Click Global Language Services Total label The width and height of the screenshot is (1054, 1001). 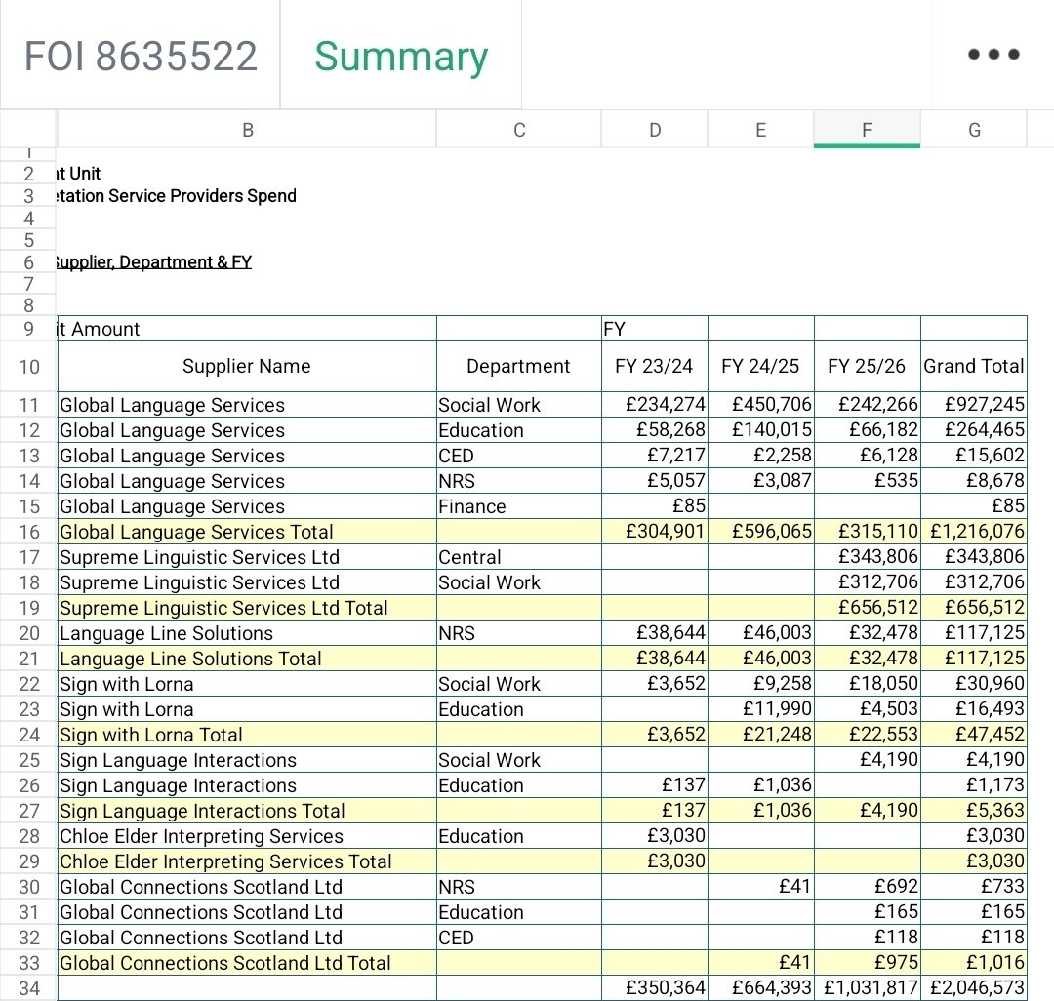coord(247,532)
